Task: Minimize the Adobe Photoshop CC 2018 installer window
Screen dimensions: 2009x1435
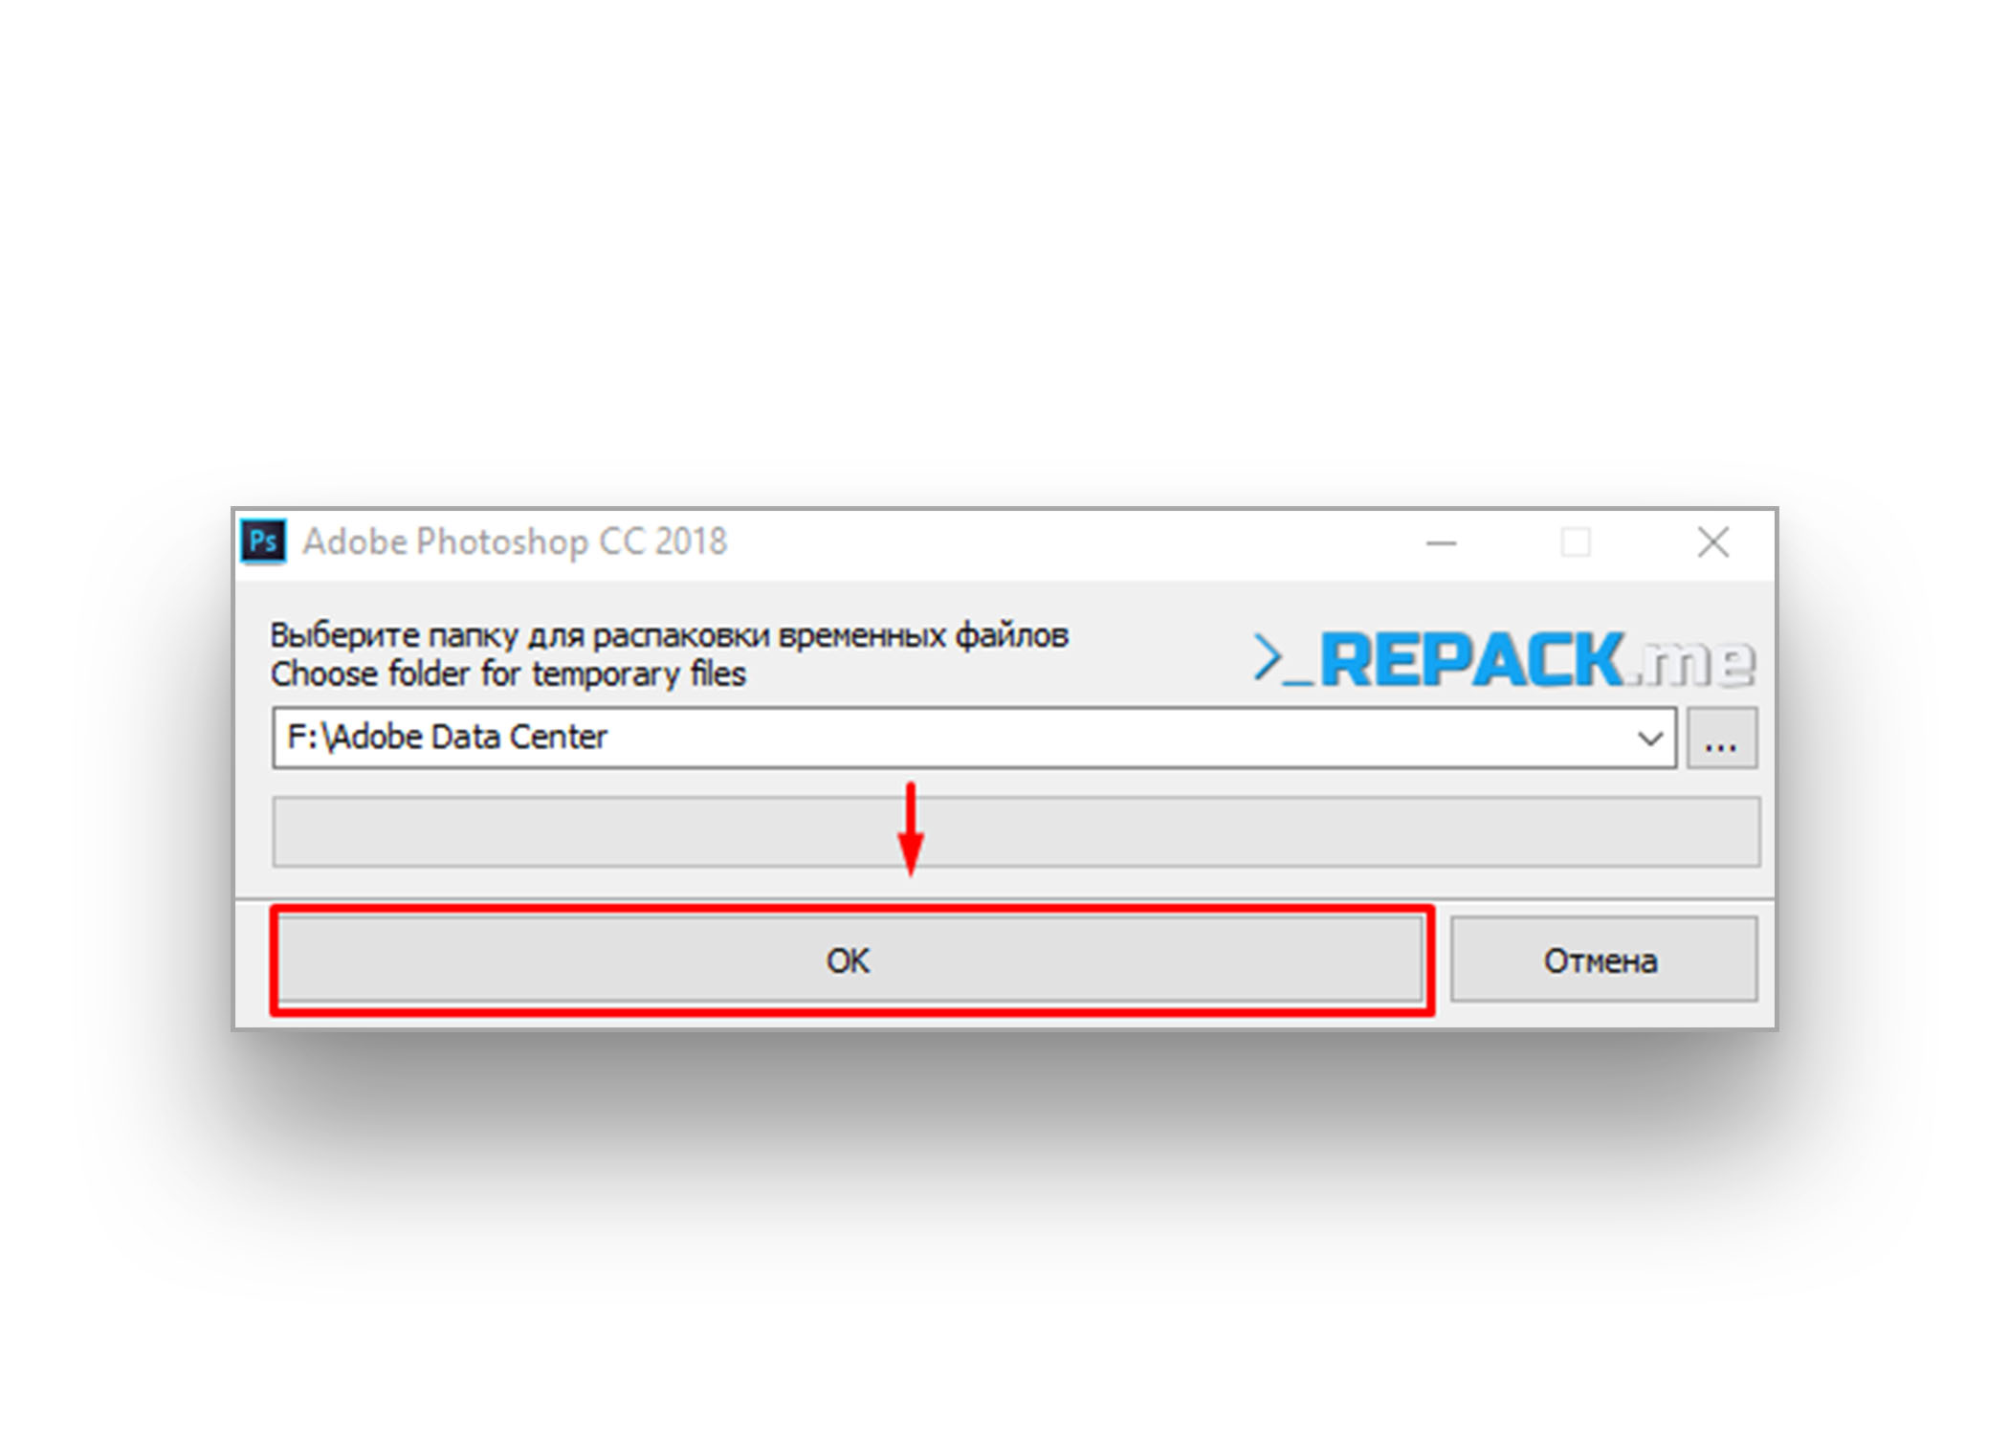Action: [x=1441, y=543]
